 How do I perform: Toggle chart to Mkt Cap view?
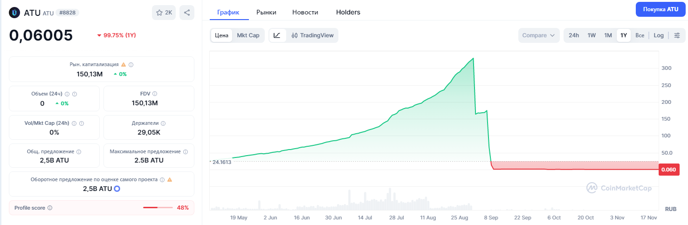248,35
